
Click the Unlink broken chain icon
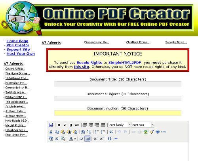pyautogui.click(x=139, y=132)
